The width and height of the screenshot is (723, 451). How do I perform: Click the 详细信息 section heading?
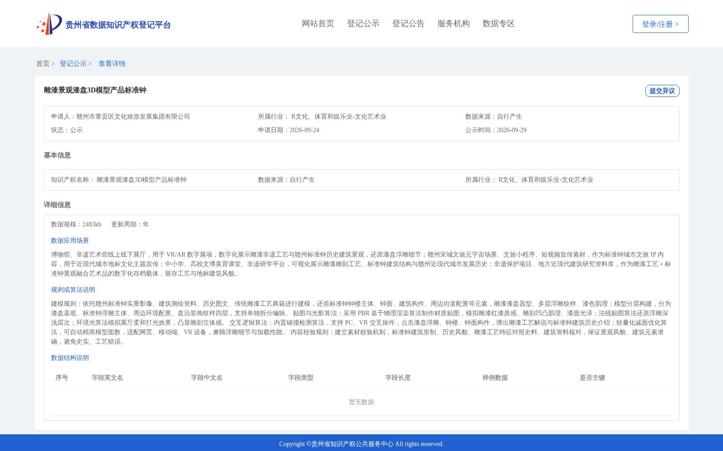[x=57, y=205]
